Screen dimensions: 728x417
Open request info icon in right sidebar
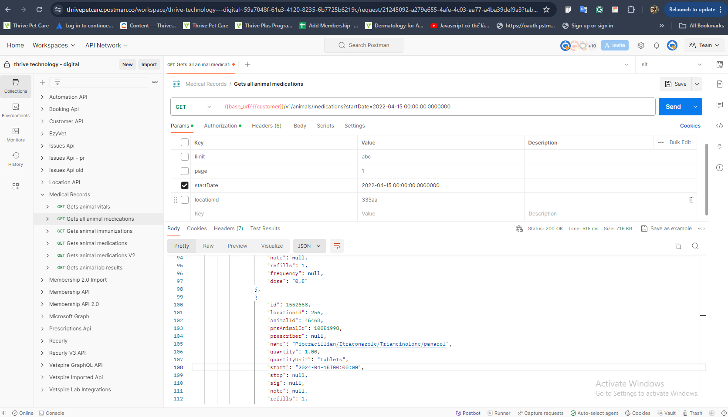click(720, 168)
